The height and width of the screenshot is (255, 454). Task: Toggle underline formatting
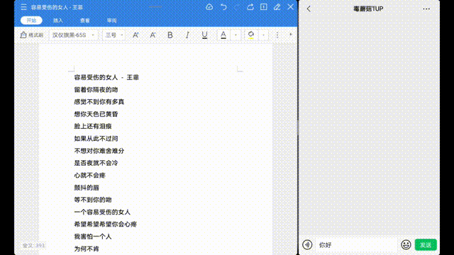(x=204, y=35)
